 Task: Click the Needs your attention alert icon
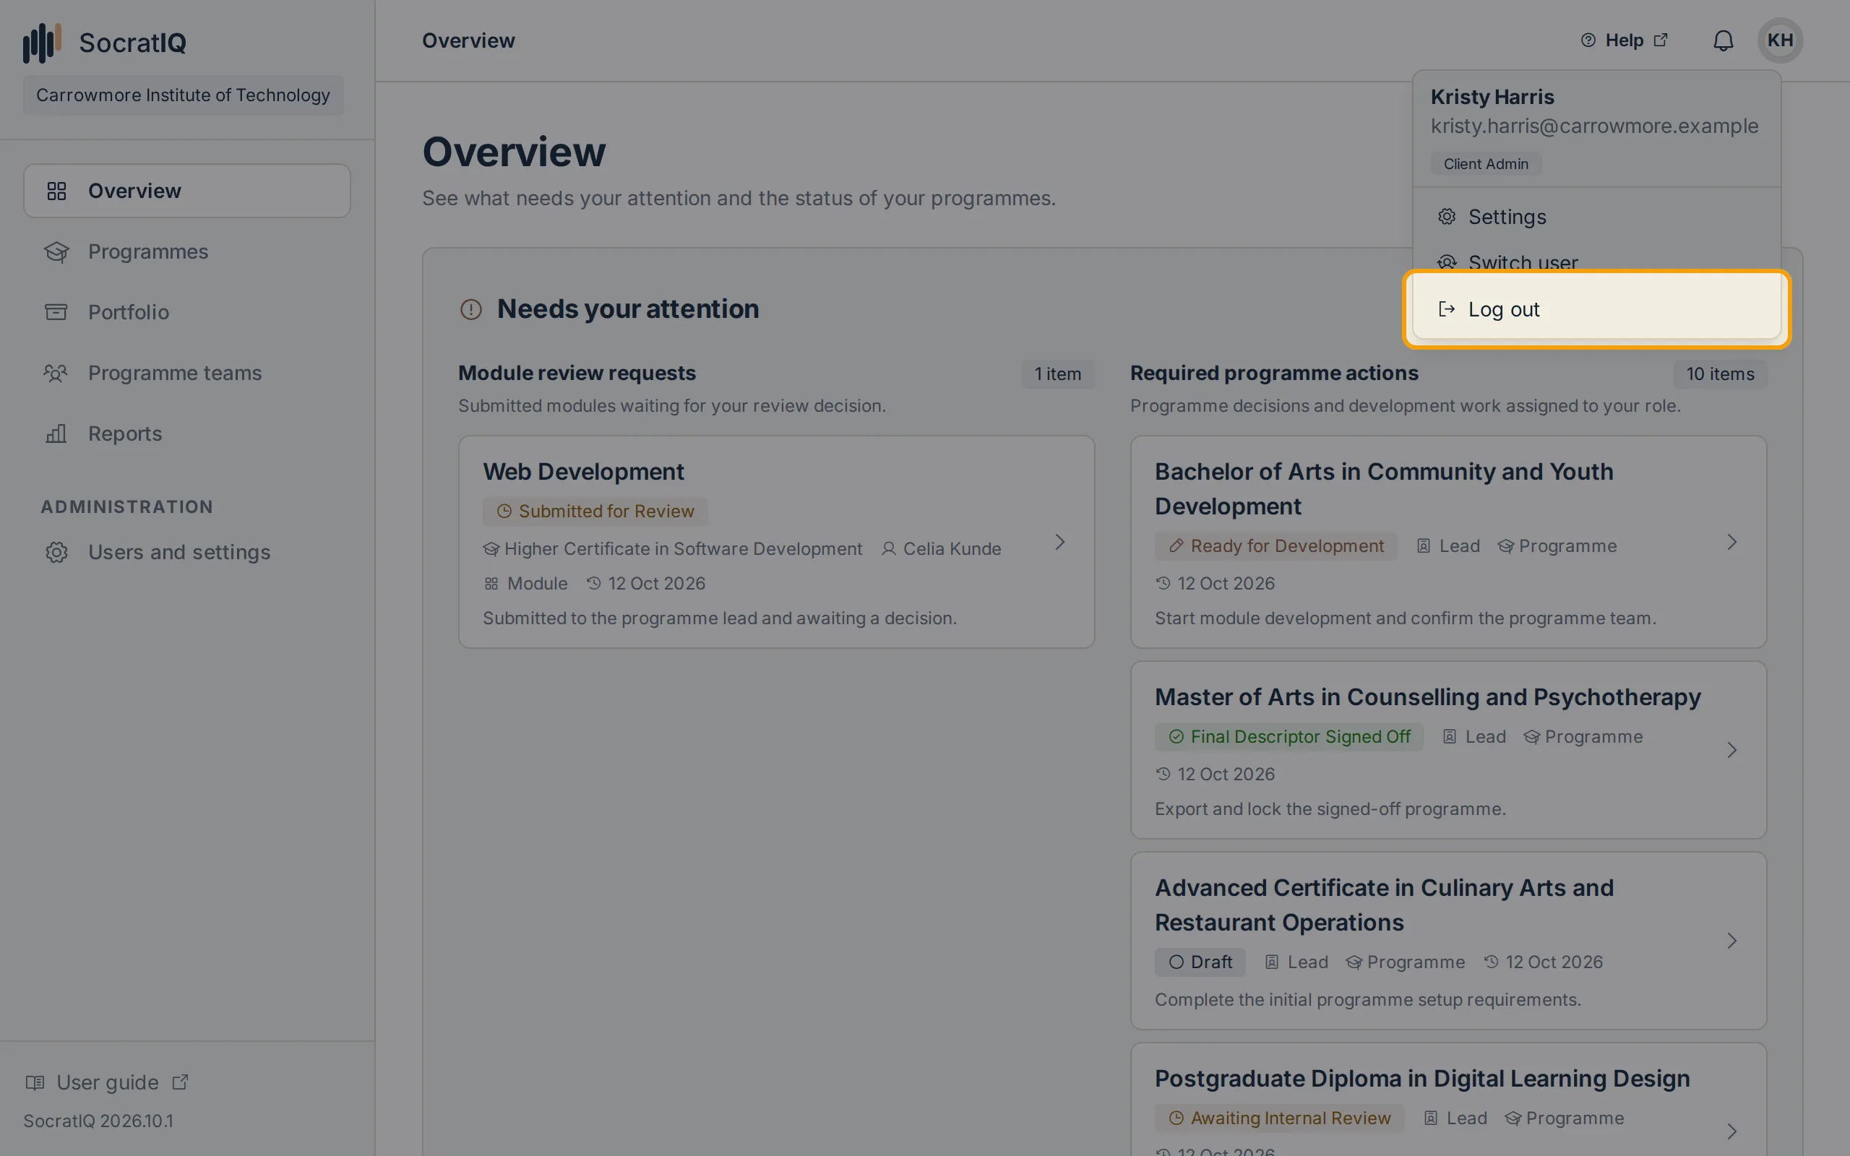pos(471,309)
